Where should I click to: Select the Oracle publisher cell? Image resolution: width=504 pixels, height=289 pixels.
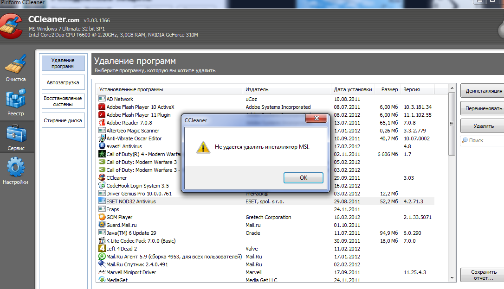(x=253, y=233)
